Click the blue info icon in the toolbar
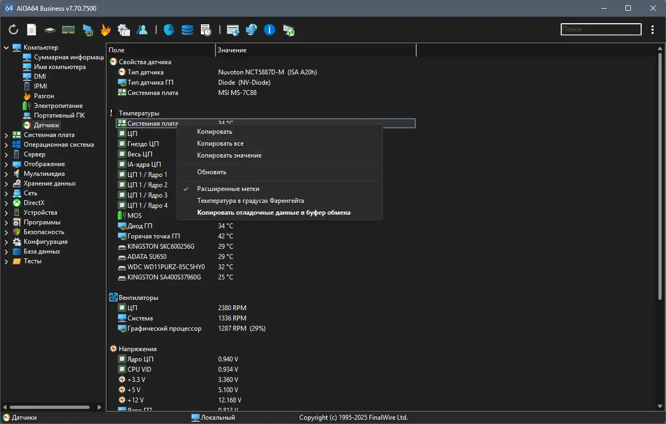 pyautogui.click(x=269, y=30)
